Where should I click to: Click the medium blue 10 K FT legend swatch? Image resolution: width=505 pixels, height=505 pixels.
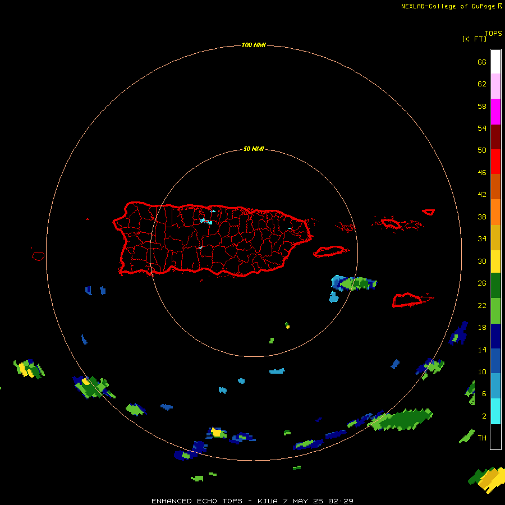point(495,361)
